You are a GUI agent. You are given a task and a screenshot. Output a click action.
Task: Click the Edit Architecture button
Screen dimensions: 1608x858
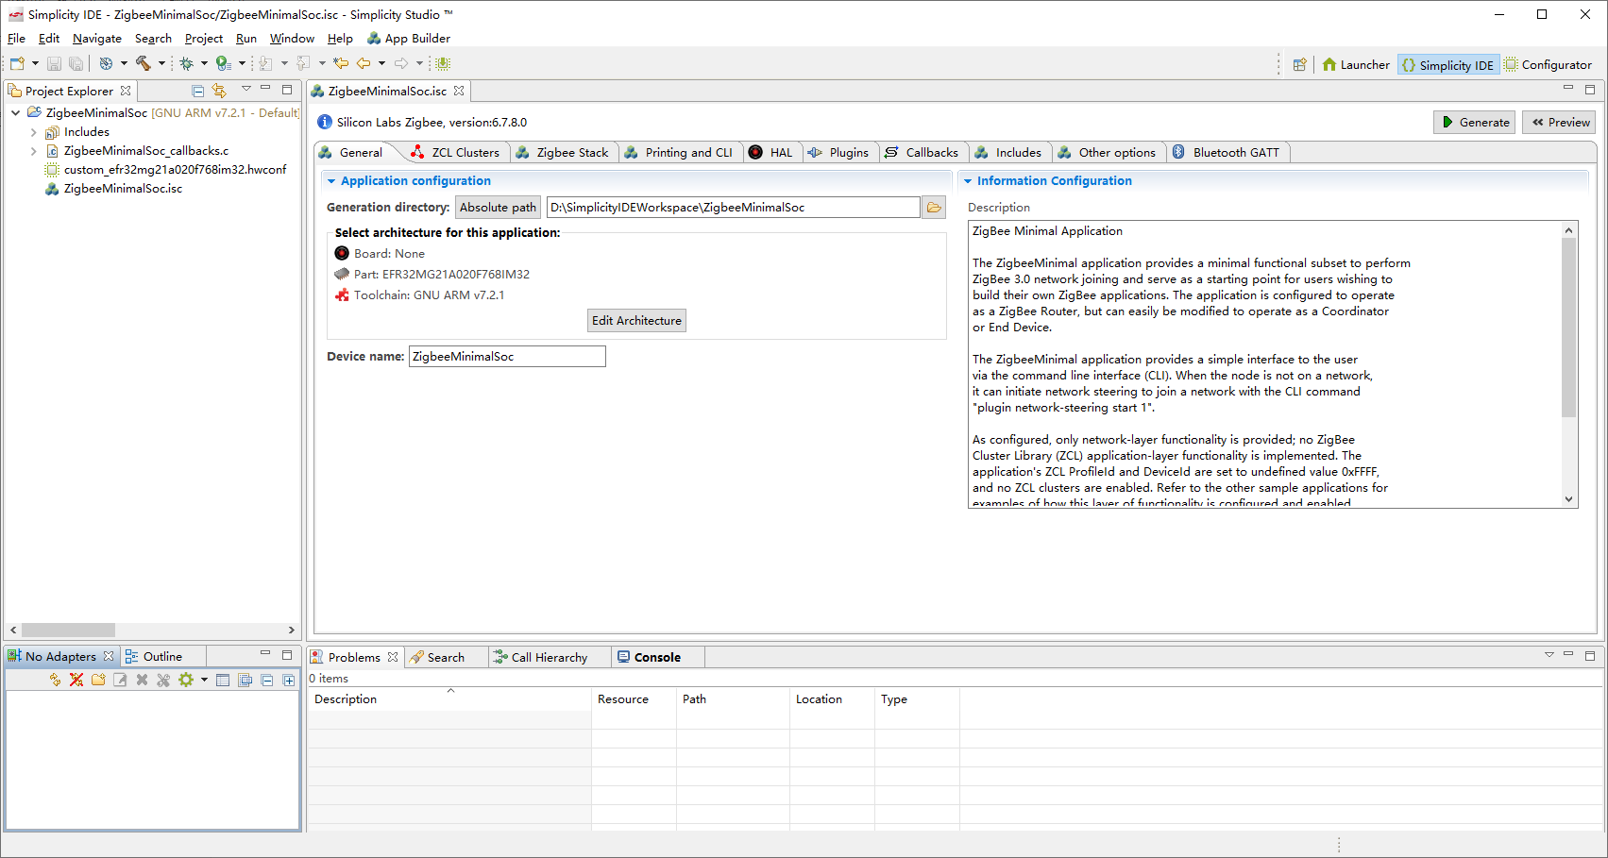tap(636, 321)
